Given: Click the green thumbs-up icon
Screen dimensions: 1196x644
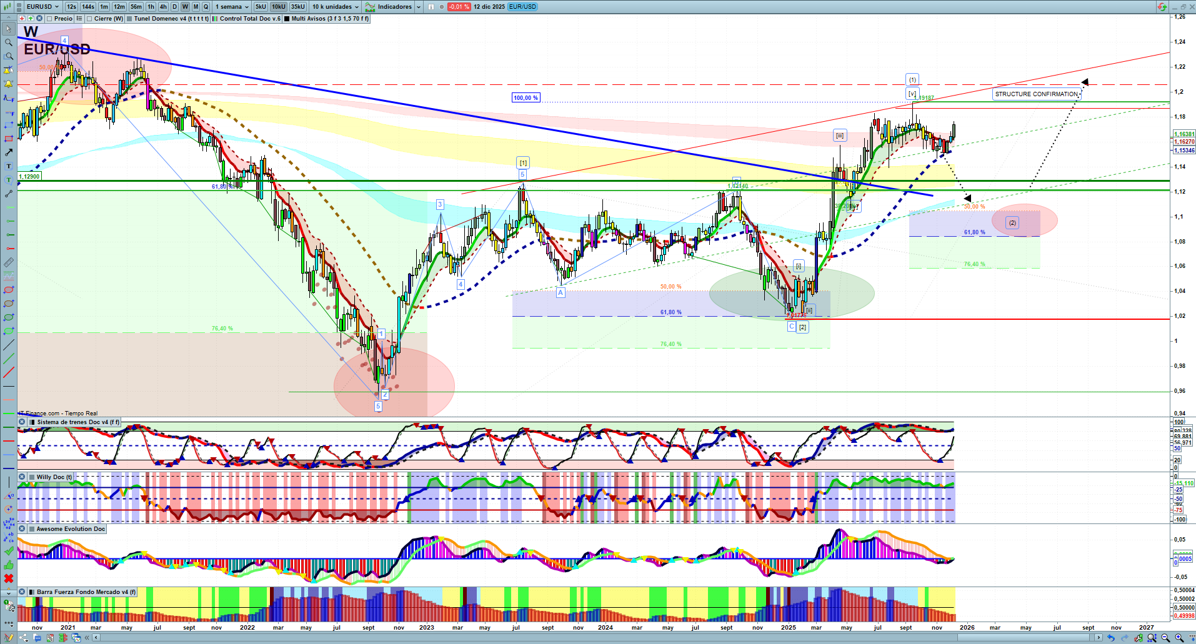Looking at the screenshot, I should pyautogui.click(x=9, y=565).
